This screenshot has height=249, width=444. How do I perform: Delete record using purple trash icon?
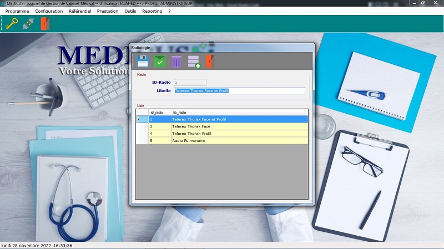pos(176,62)
